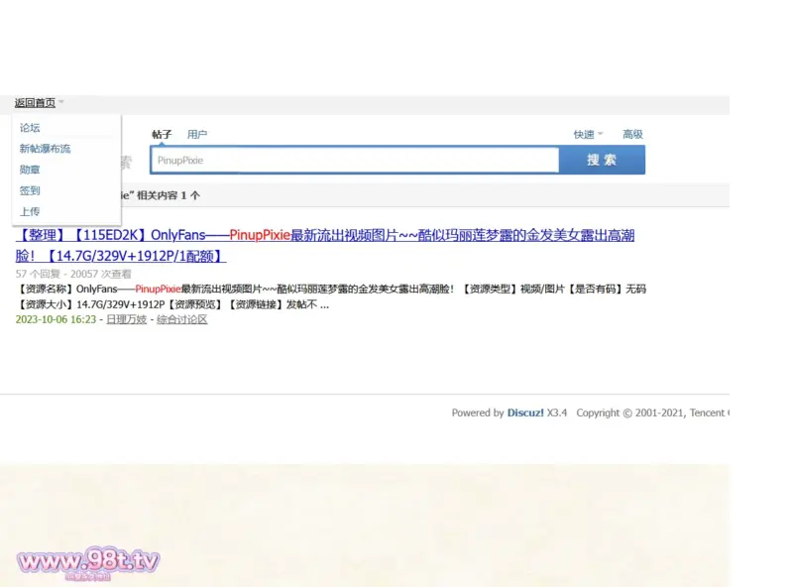This screenshot has height=587, width=793.
Task: Select 上传 from the dropdown menu
Action: (30, 211)
